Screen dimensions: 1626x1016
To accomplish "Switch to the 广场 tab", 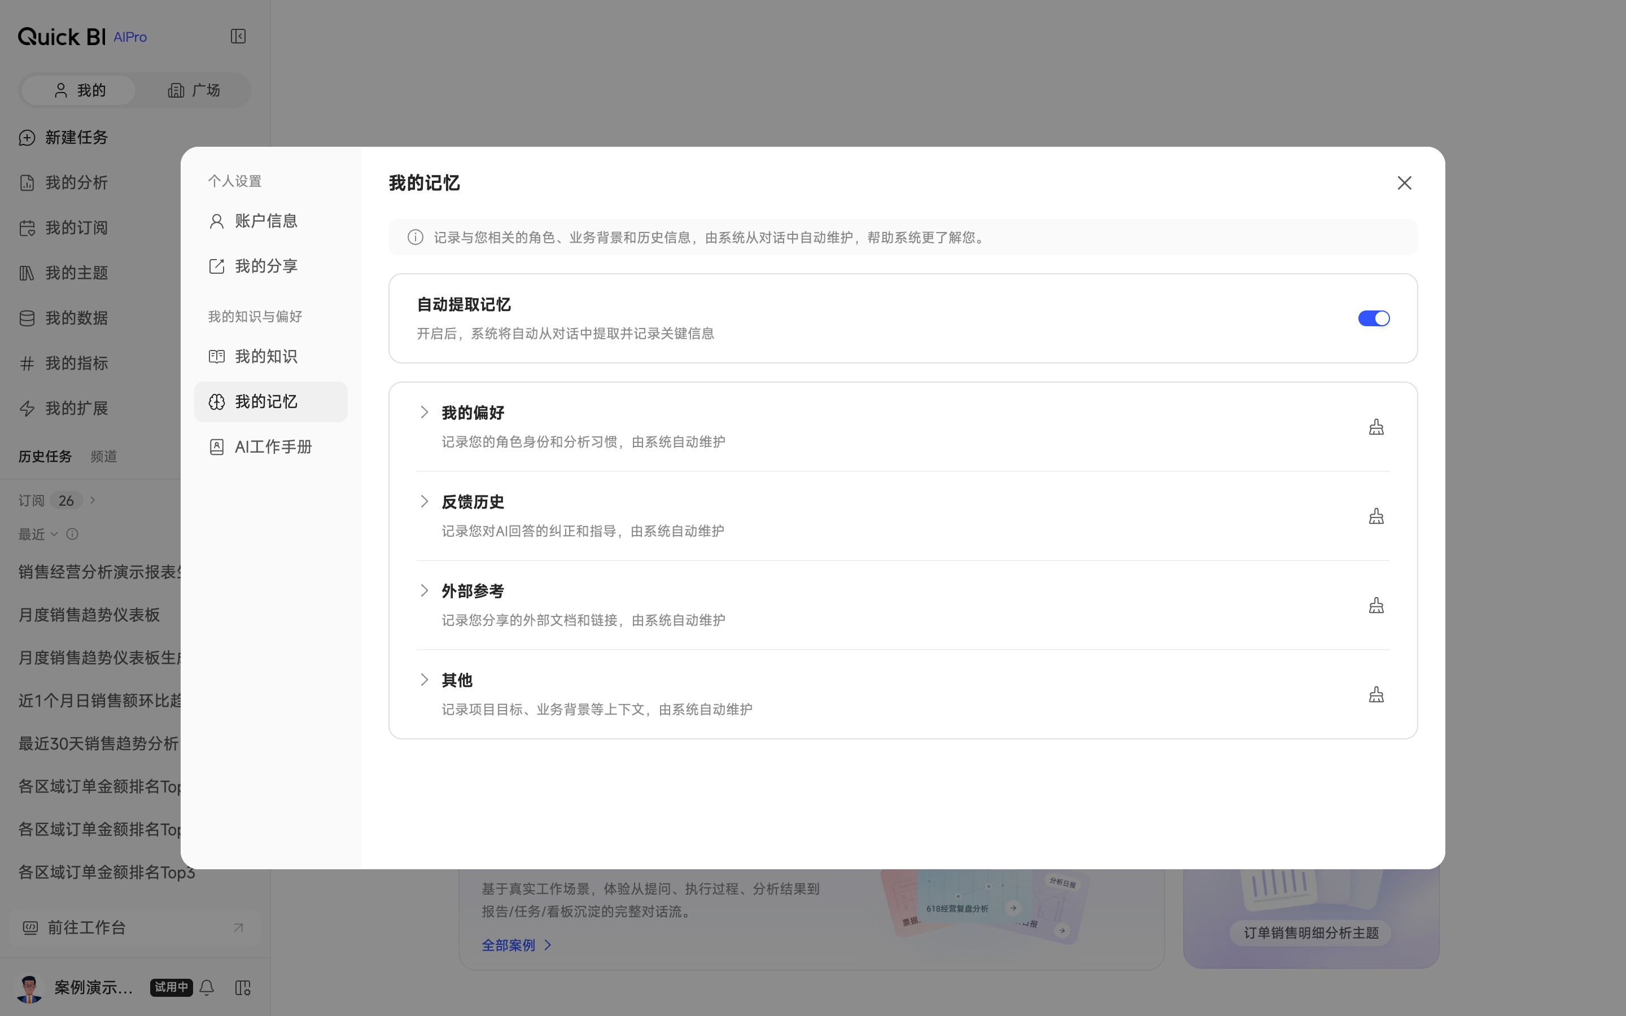I will click(x=194, y=90).
